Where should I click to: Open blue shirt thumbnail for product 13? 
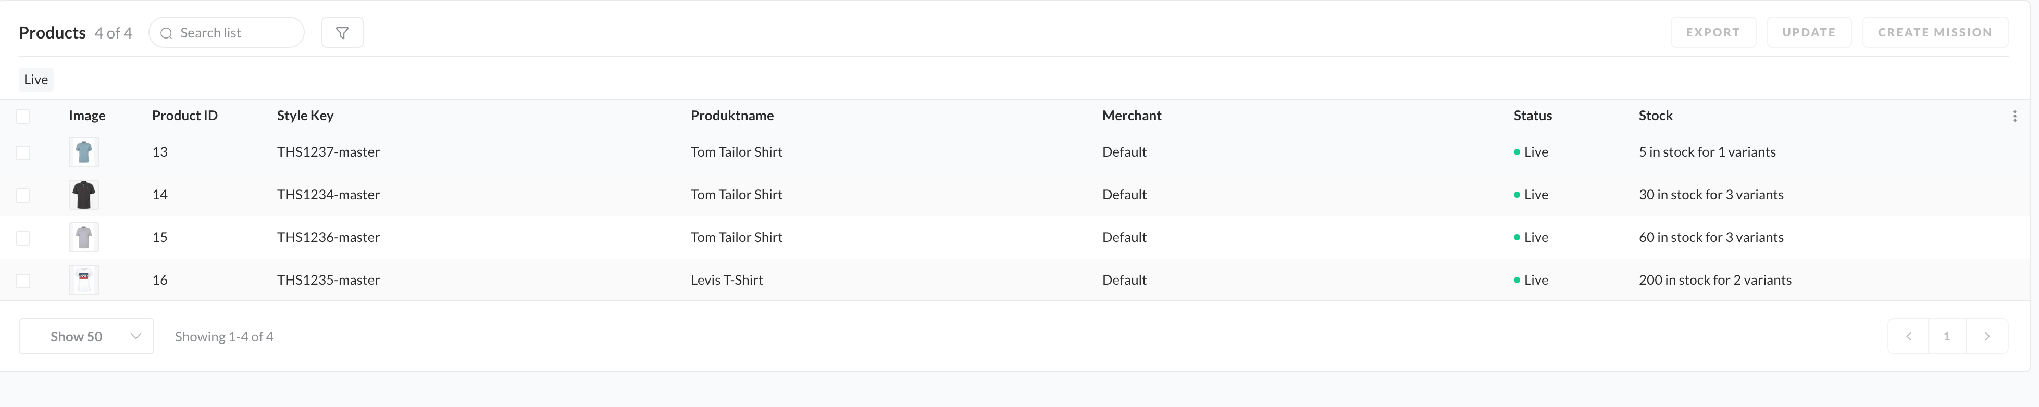(84, 152)
